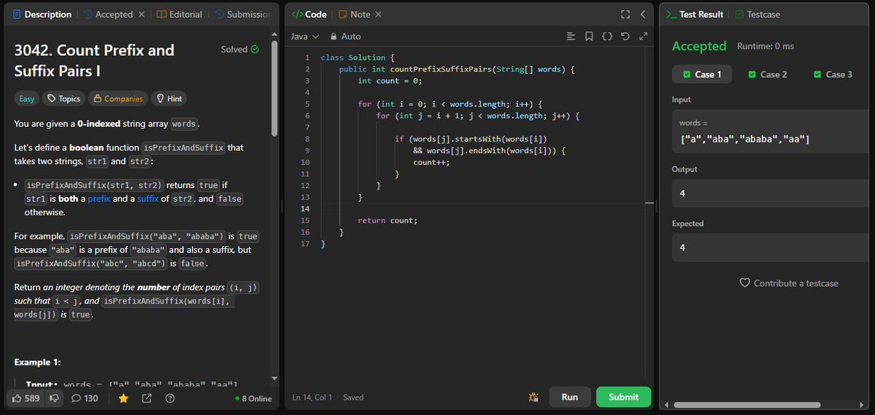The image size is (875, 415).
Task: Close the Accepted tab
Action: click(x=141, y=15)
